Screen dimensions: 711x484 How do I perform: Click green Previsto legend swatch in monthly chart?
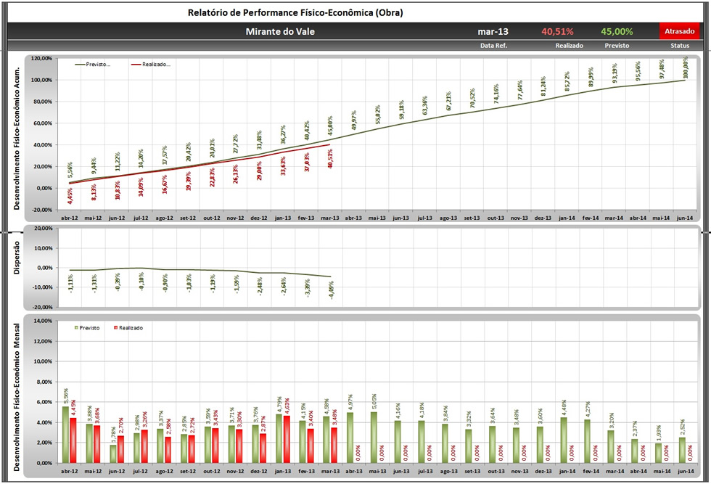tap(76, 328)
